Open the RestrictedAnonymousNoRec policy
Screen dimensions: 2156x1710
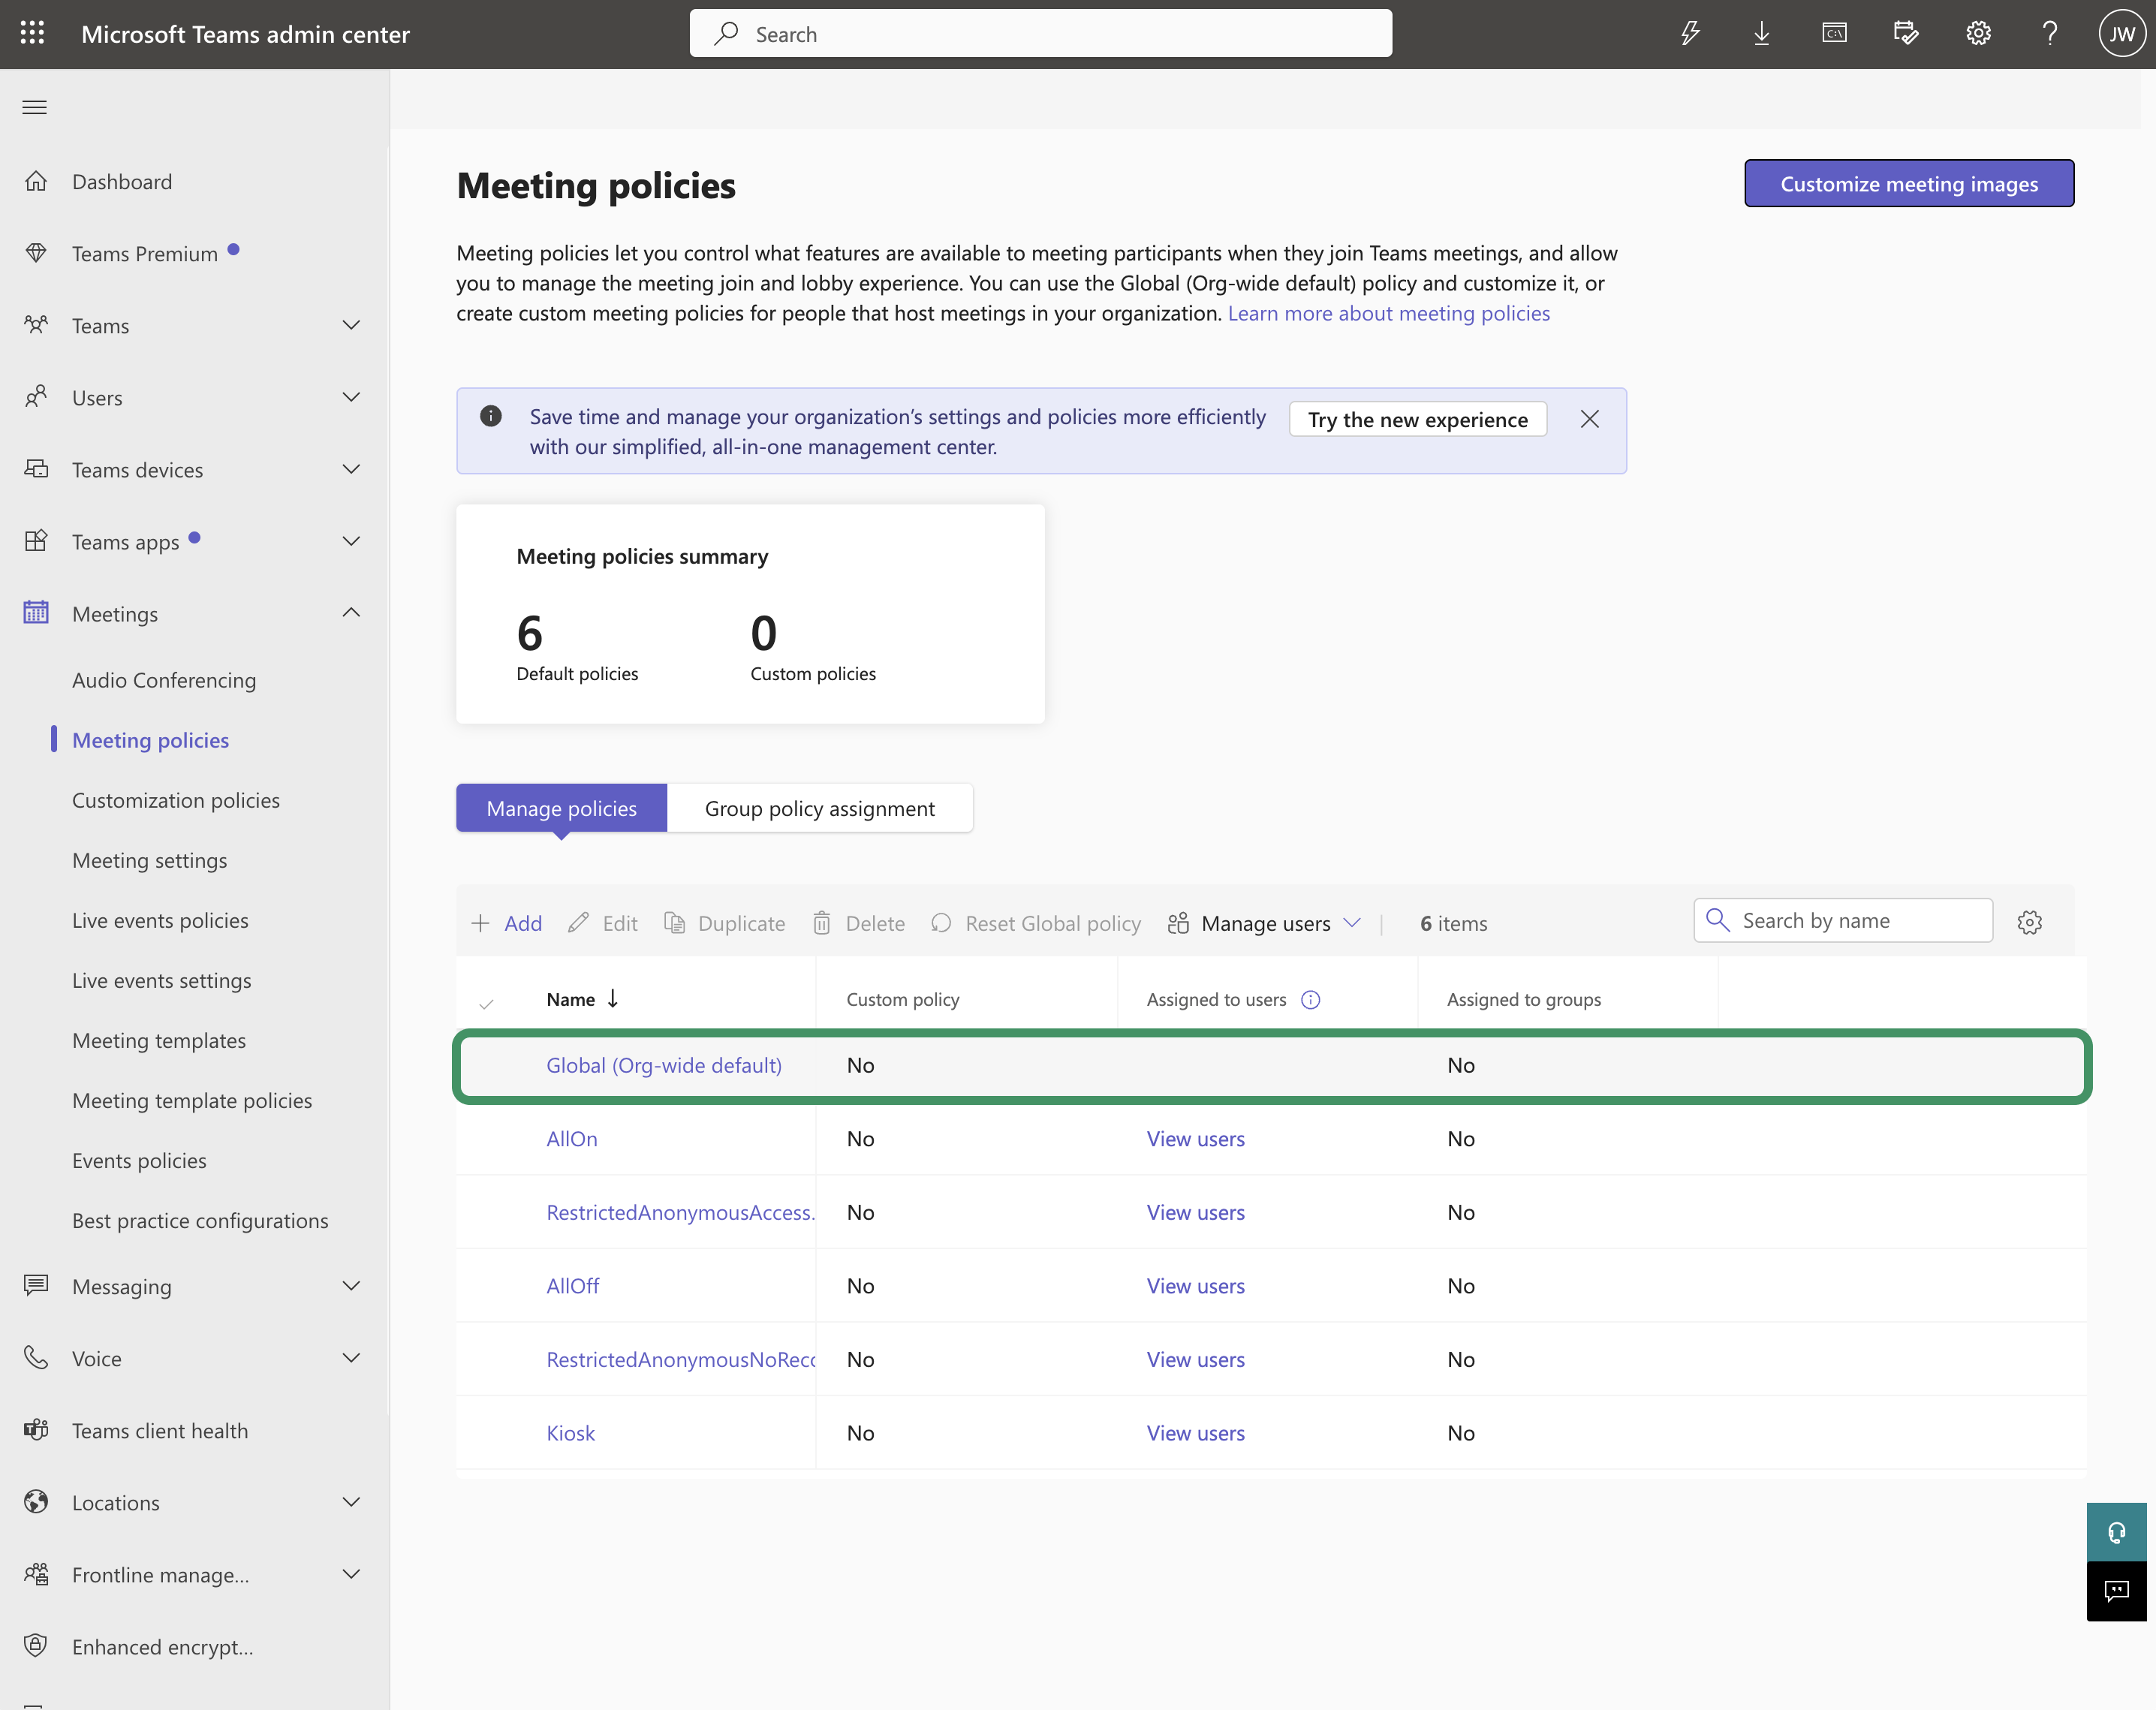tap(680, 1359)
